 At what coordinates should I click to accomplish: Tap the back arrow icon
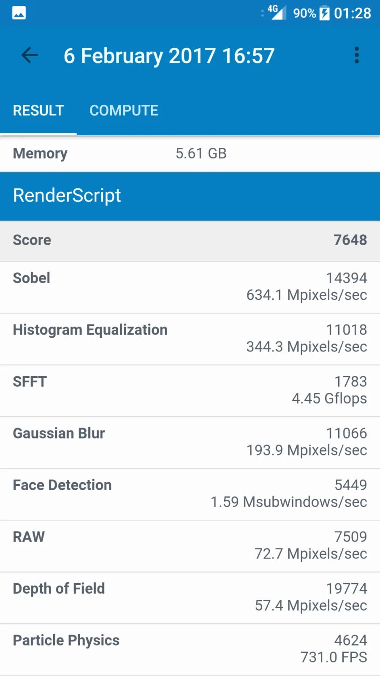30,55
